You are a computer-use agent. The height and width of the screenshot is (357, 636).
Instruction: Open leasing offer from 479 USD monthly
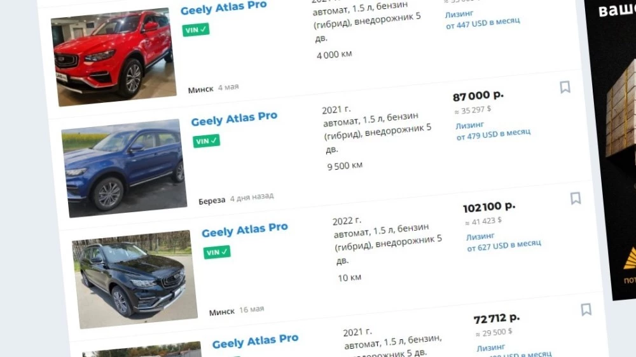click(493, 131)
